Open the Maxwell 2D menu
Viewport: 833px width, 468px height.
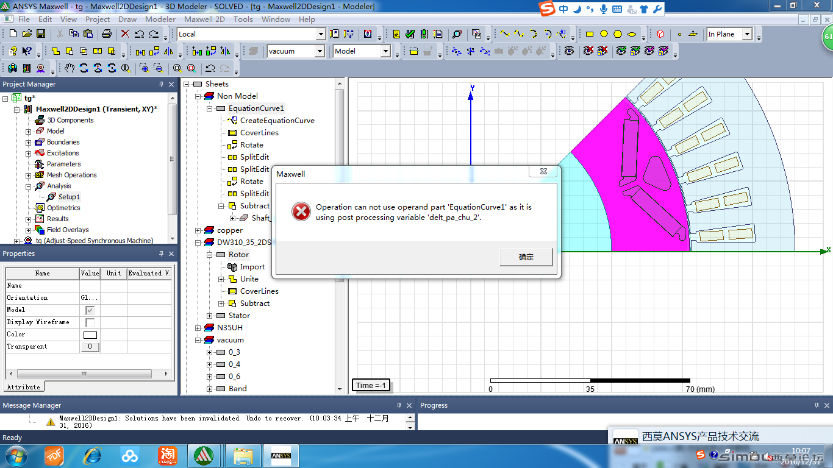pos(204,19)
